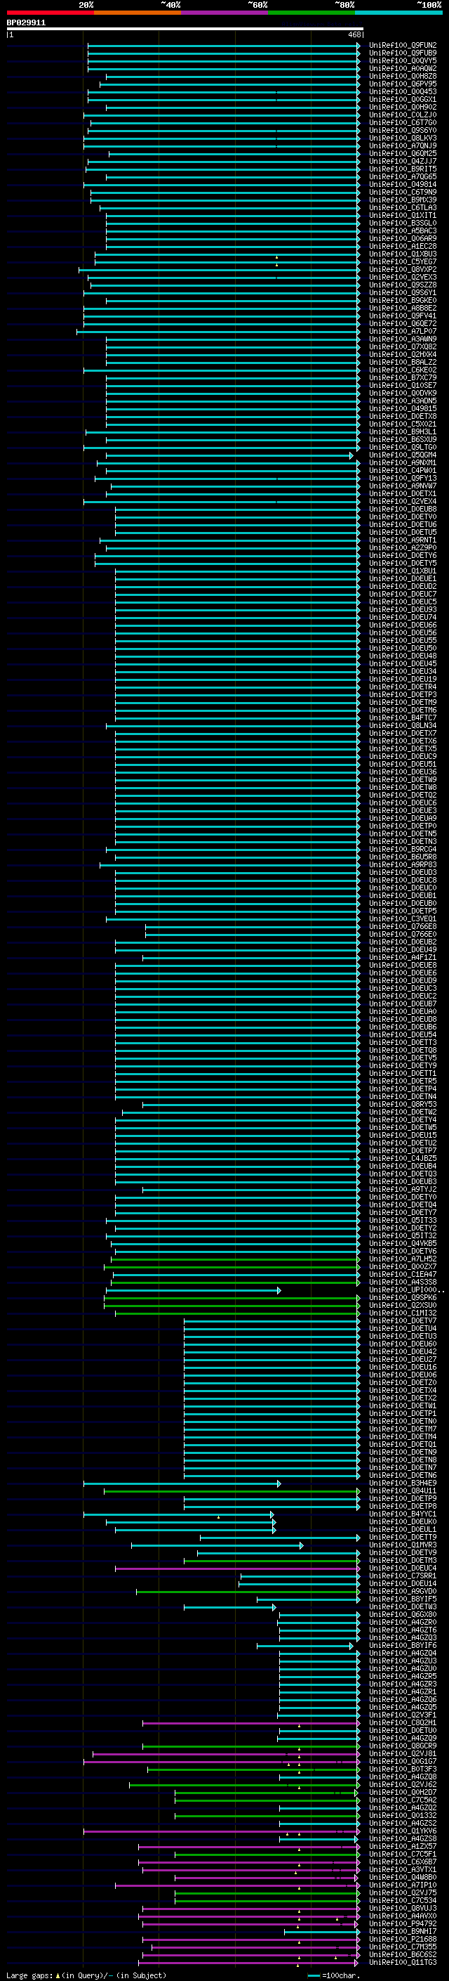Click the green ~80% identity legend segment
Viewport: 449px width, 1981px height.
[311, 13]
